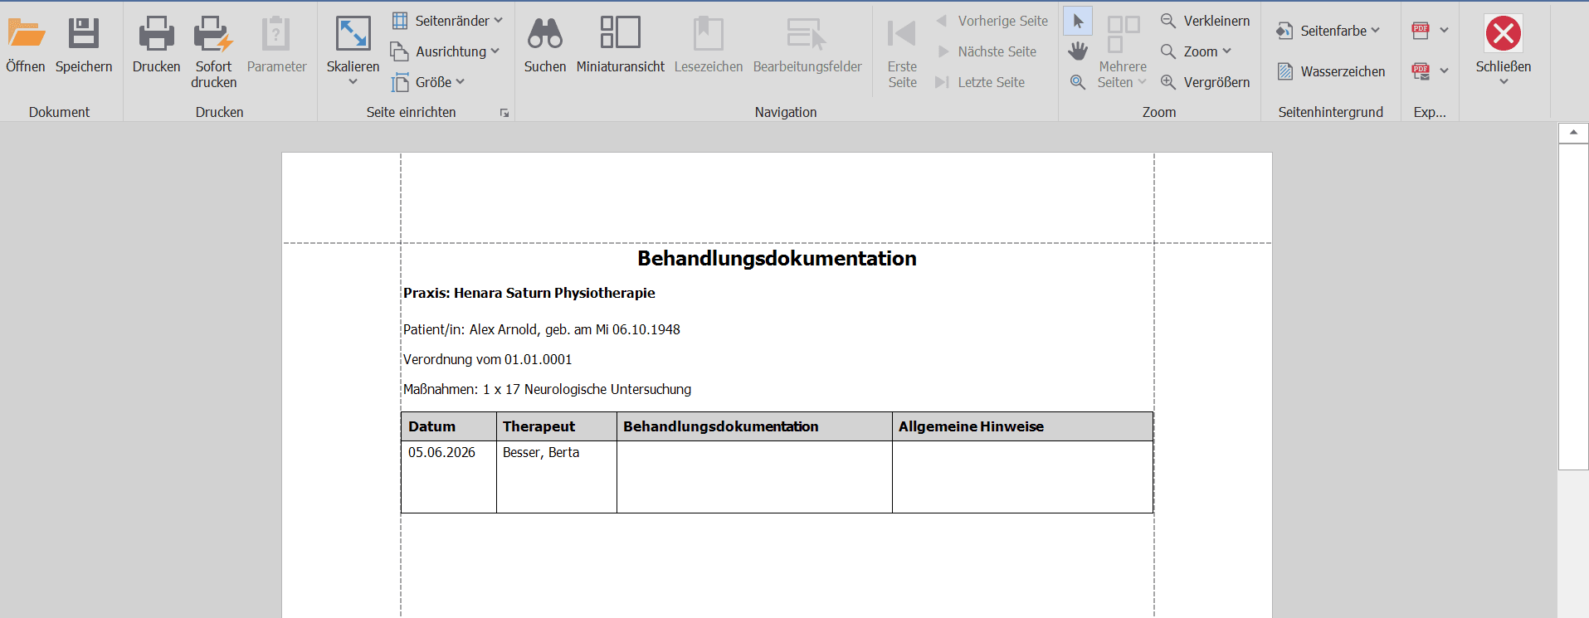The width and height of the screenshot is (1589, 618).
Task: Click Vergrößern to zoom in
Action: (1205, 82)
